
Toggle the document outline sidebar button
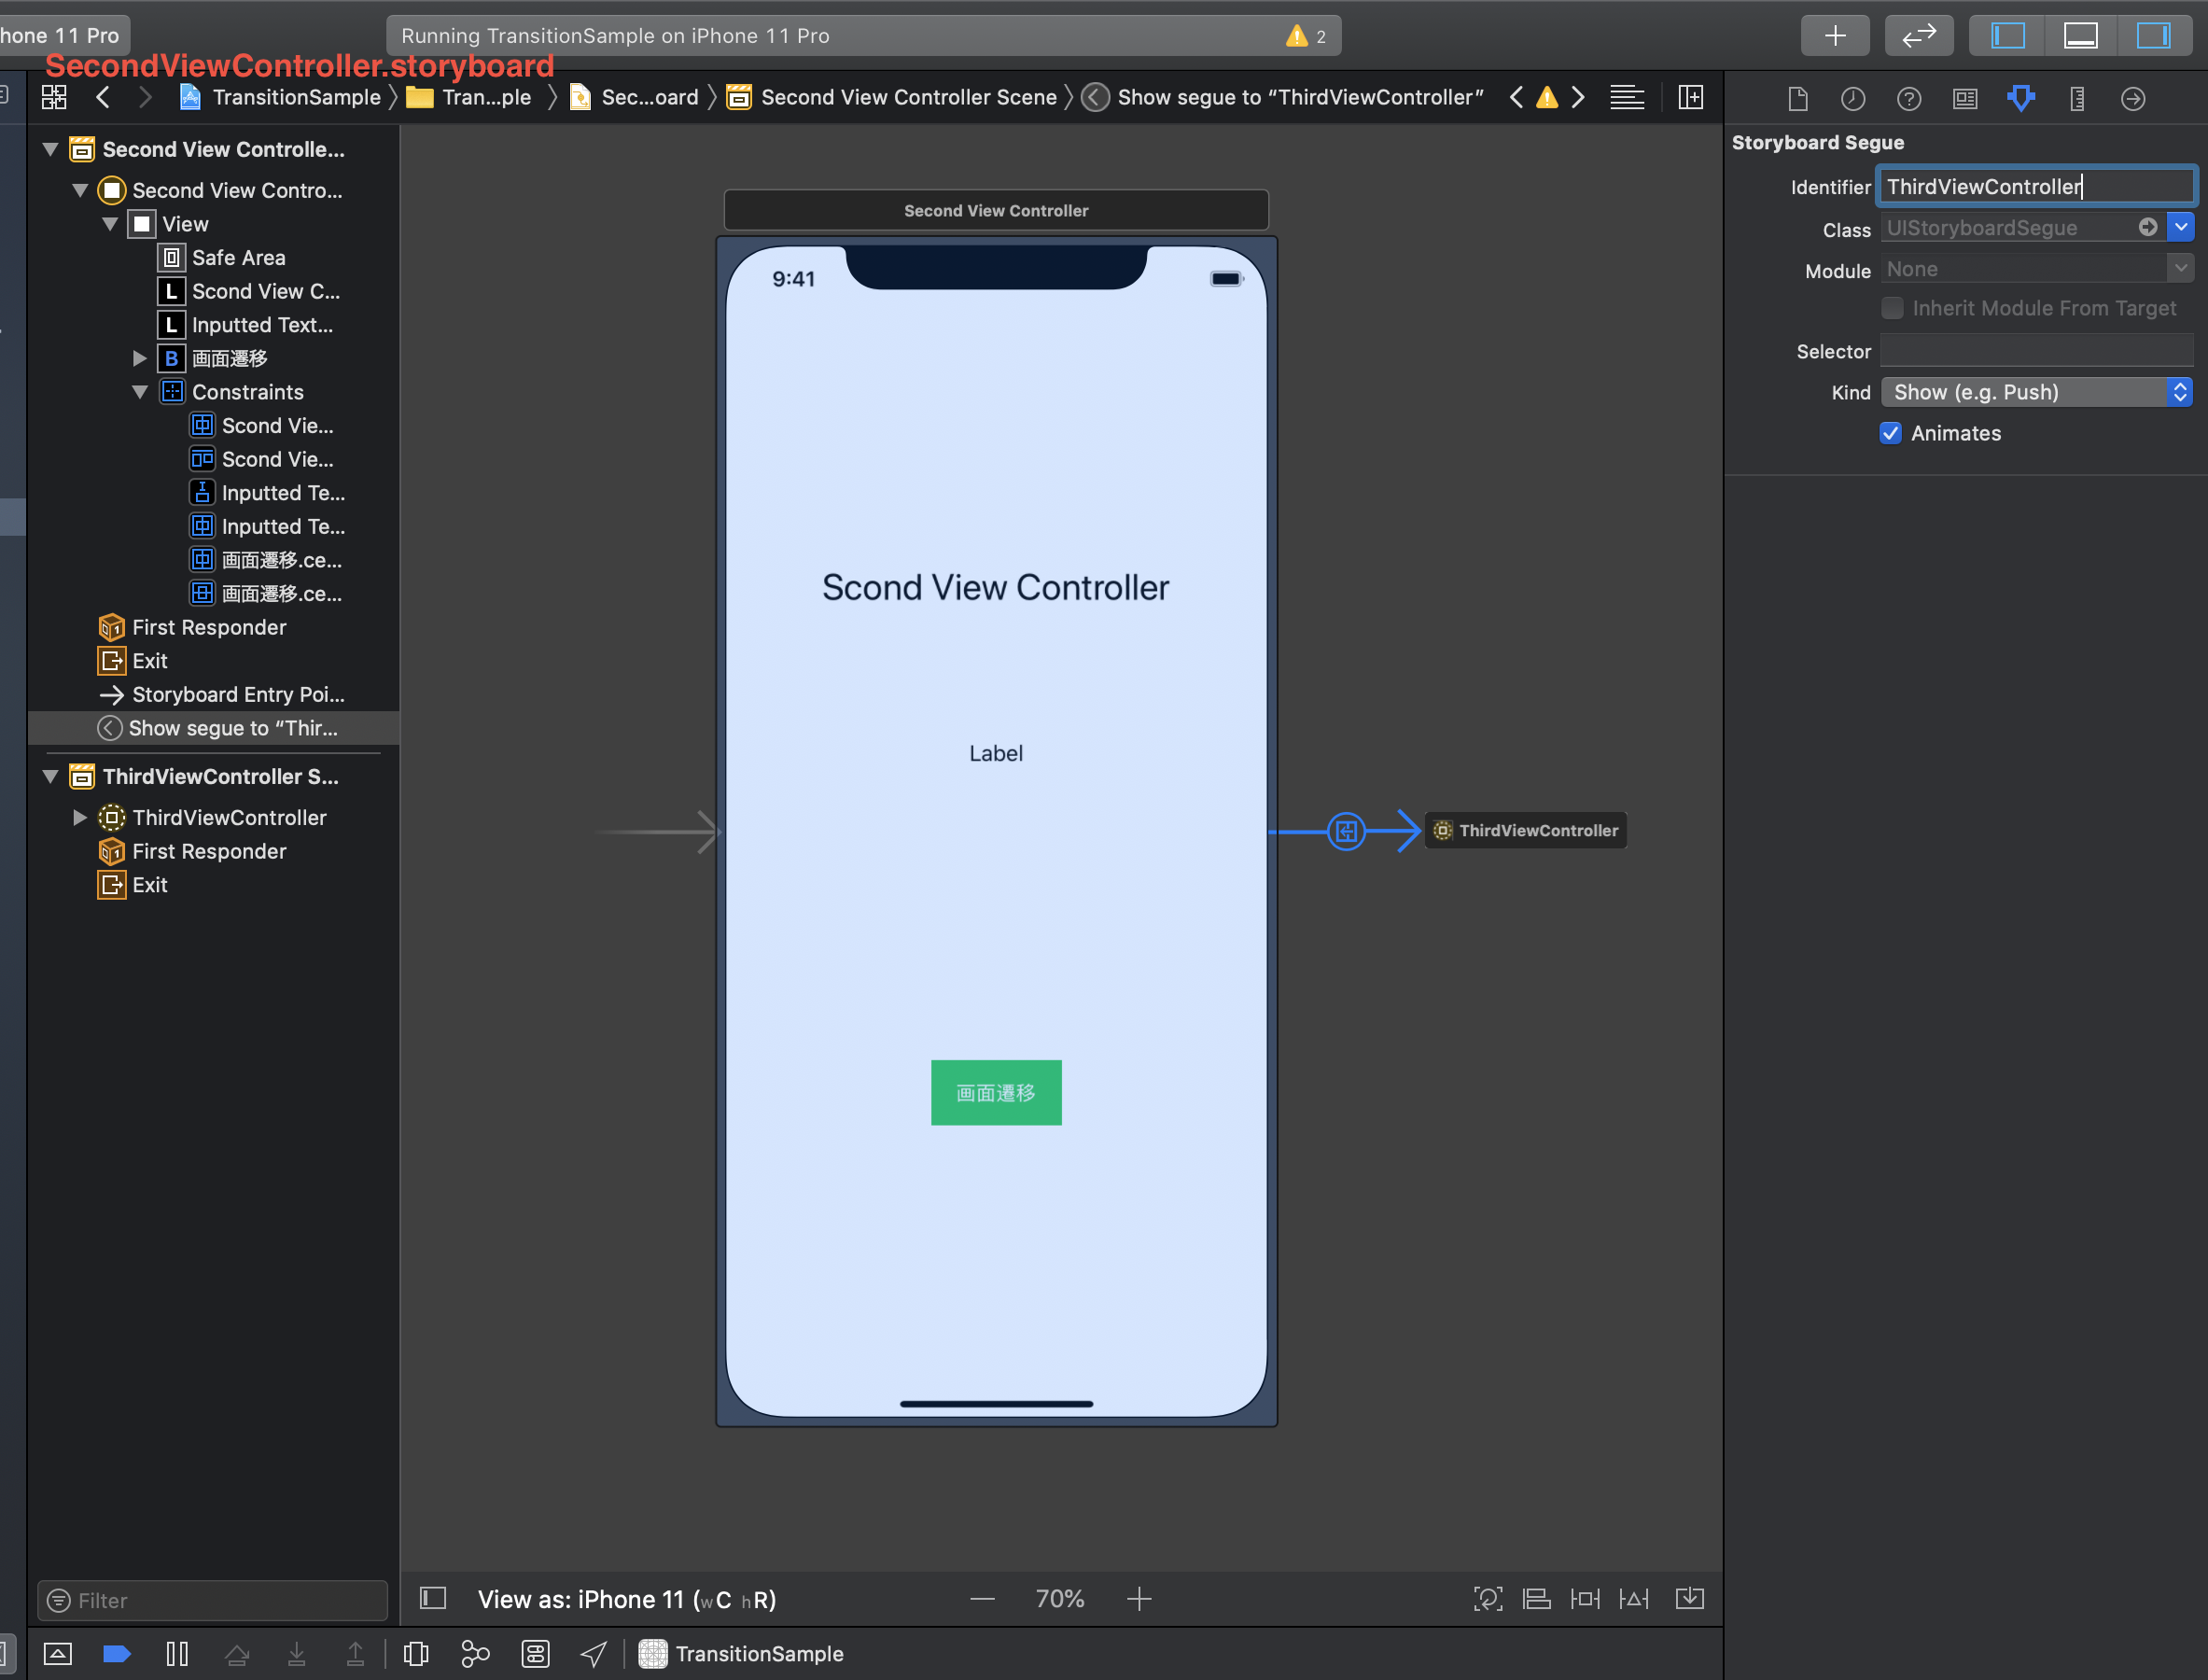pos(433,1598)
